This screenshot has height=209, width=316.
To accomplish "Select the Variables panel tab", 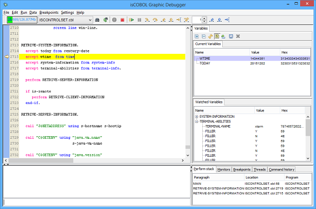I will (201, 28).
